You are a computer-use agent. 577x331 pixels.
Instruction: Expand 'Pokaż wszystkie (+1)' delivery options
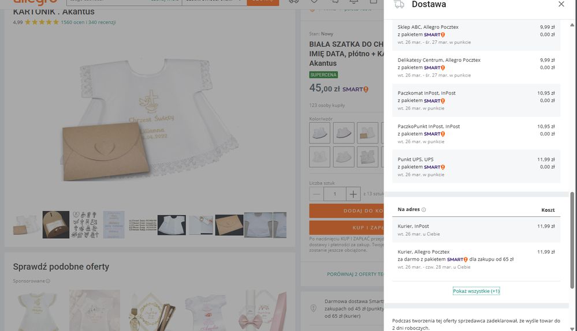(476, 291)
